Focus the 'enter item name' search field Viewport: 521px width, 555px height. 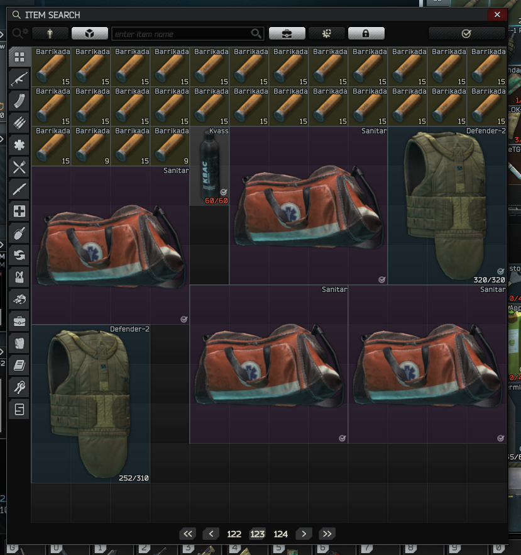tap(188, 33)
